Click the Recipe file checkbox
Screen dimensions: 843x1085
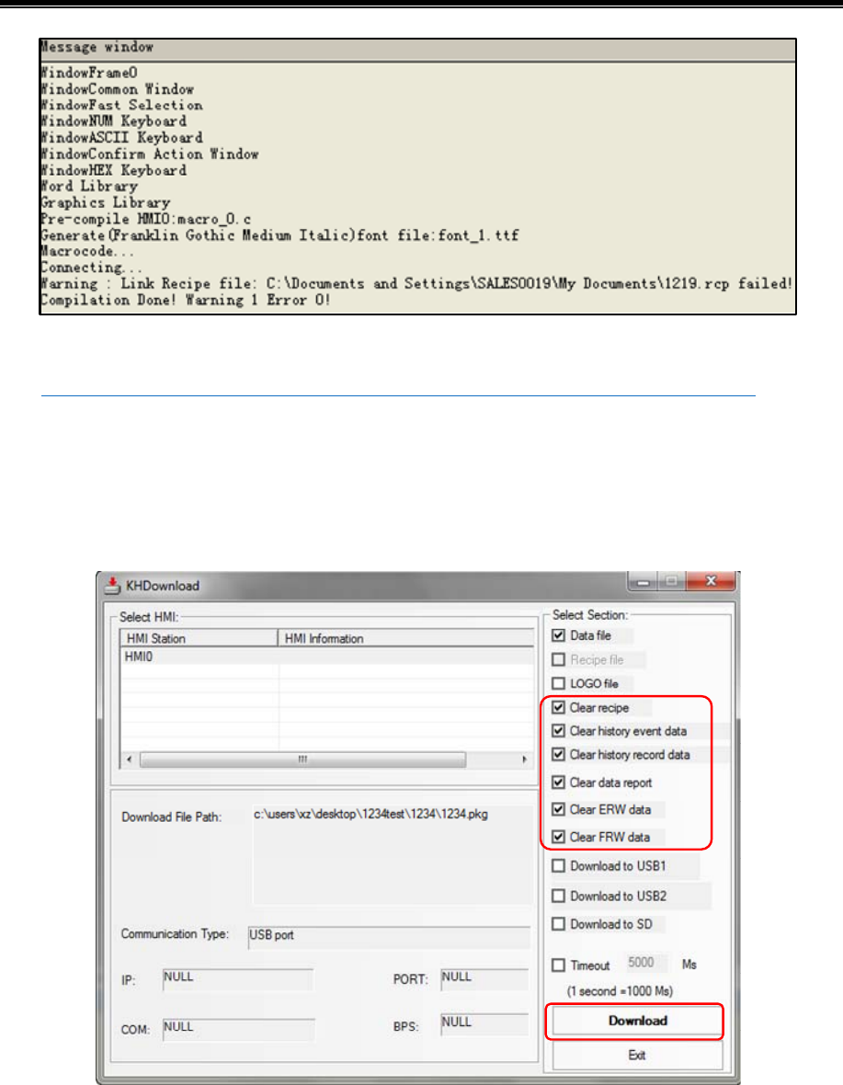(559, 659)
